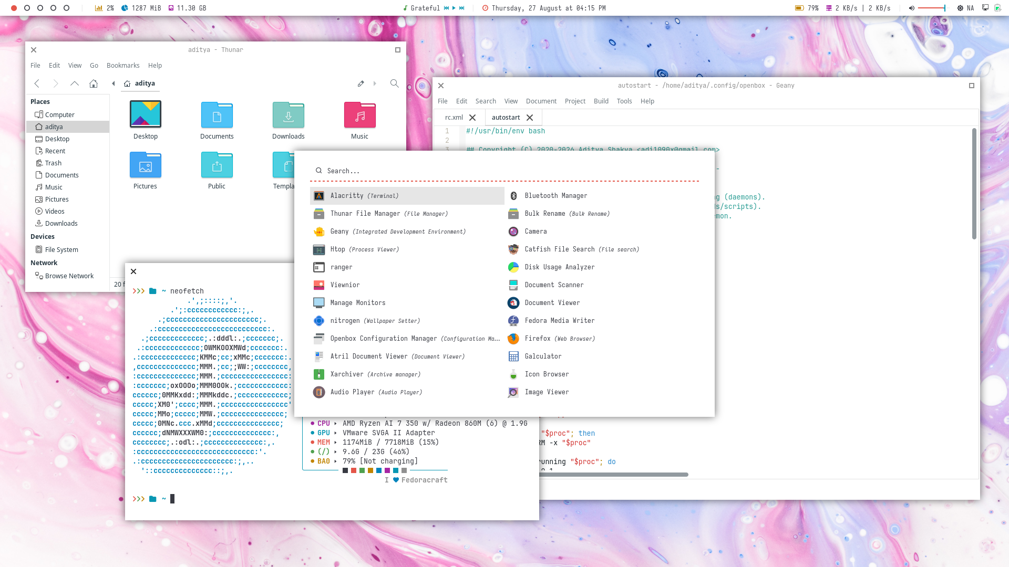1009x567 pixels.
Task: Click the monitor icon in the top panel
Action: coord(985,8)
